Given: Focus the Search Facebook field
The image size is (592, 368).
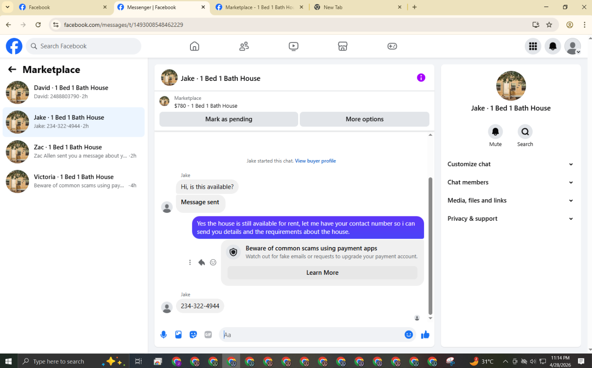Looking at the screenshot, I should click(84, 46).
